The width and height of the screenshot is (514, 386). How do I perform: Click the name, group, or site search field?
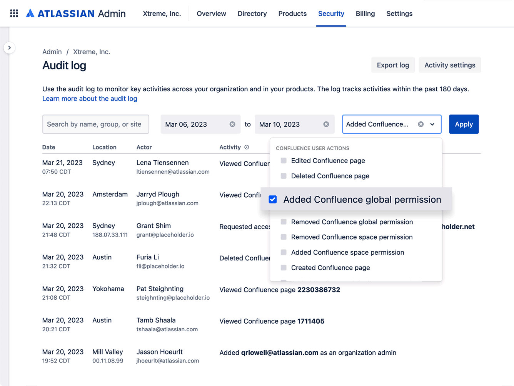(95, 124)
